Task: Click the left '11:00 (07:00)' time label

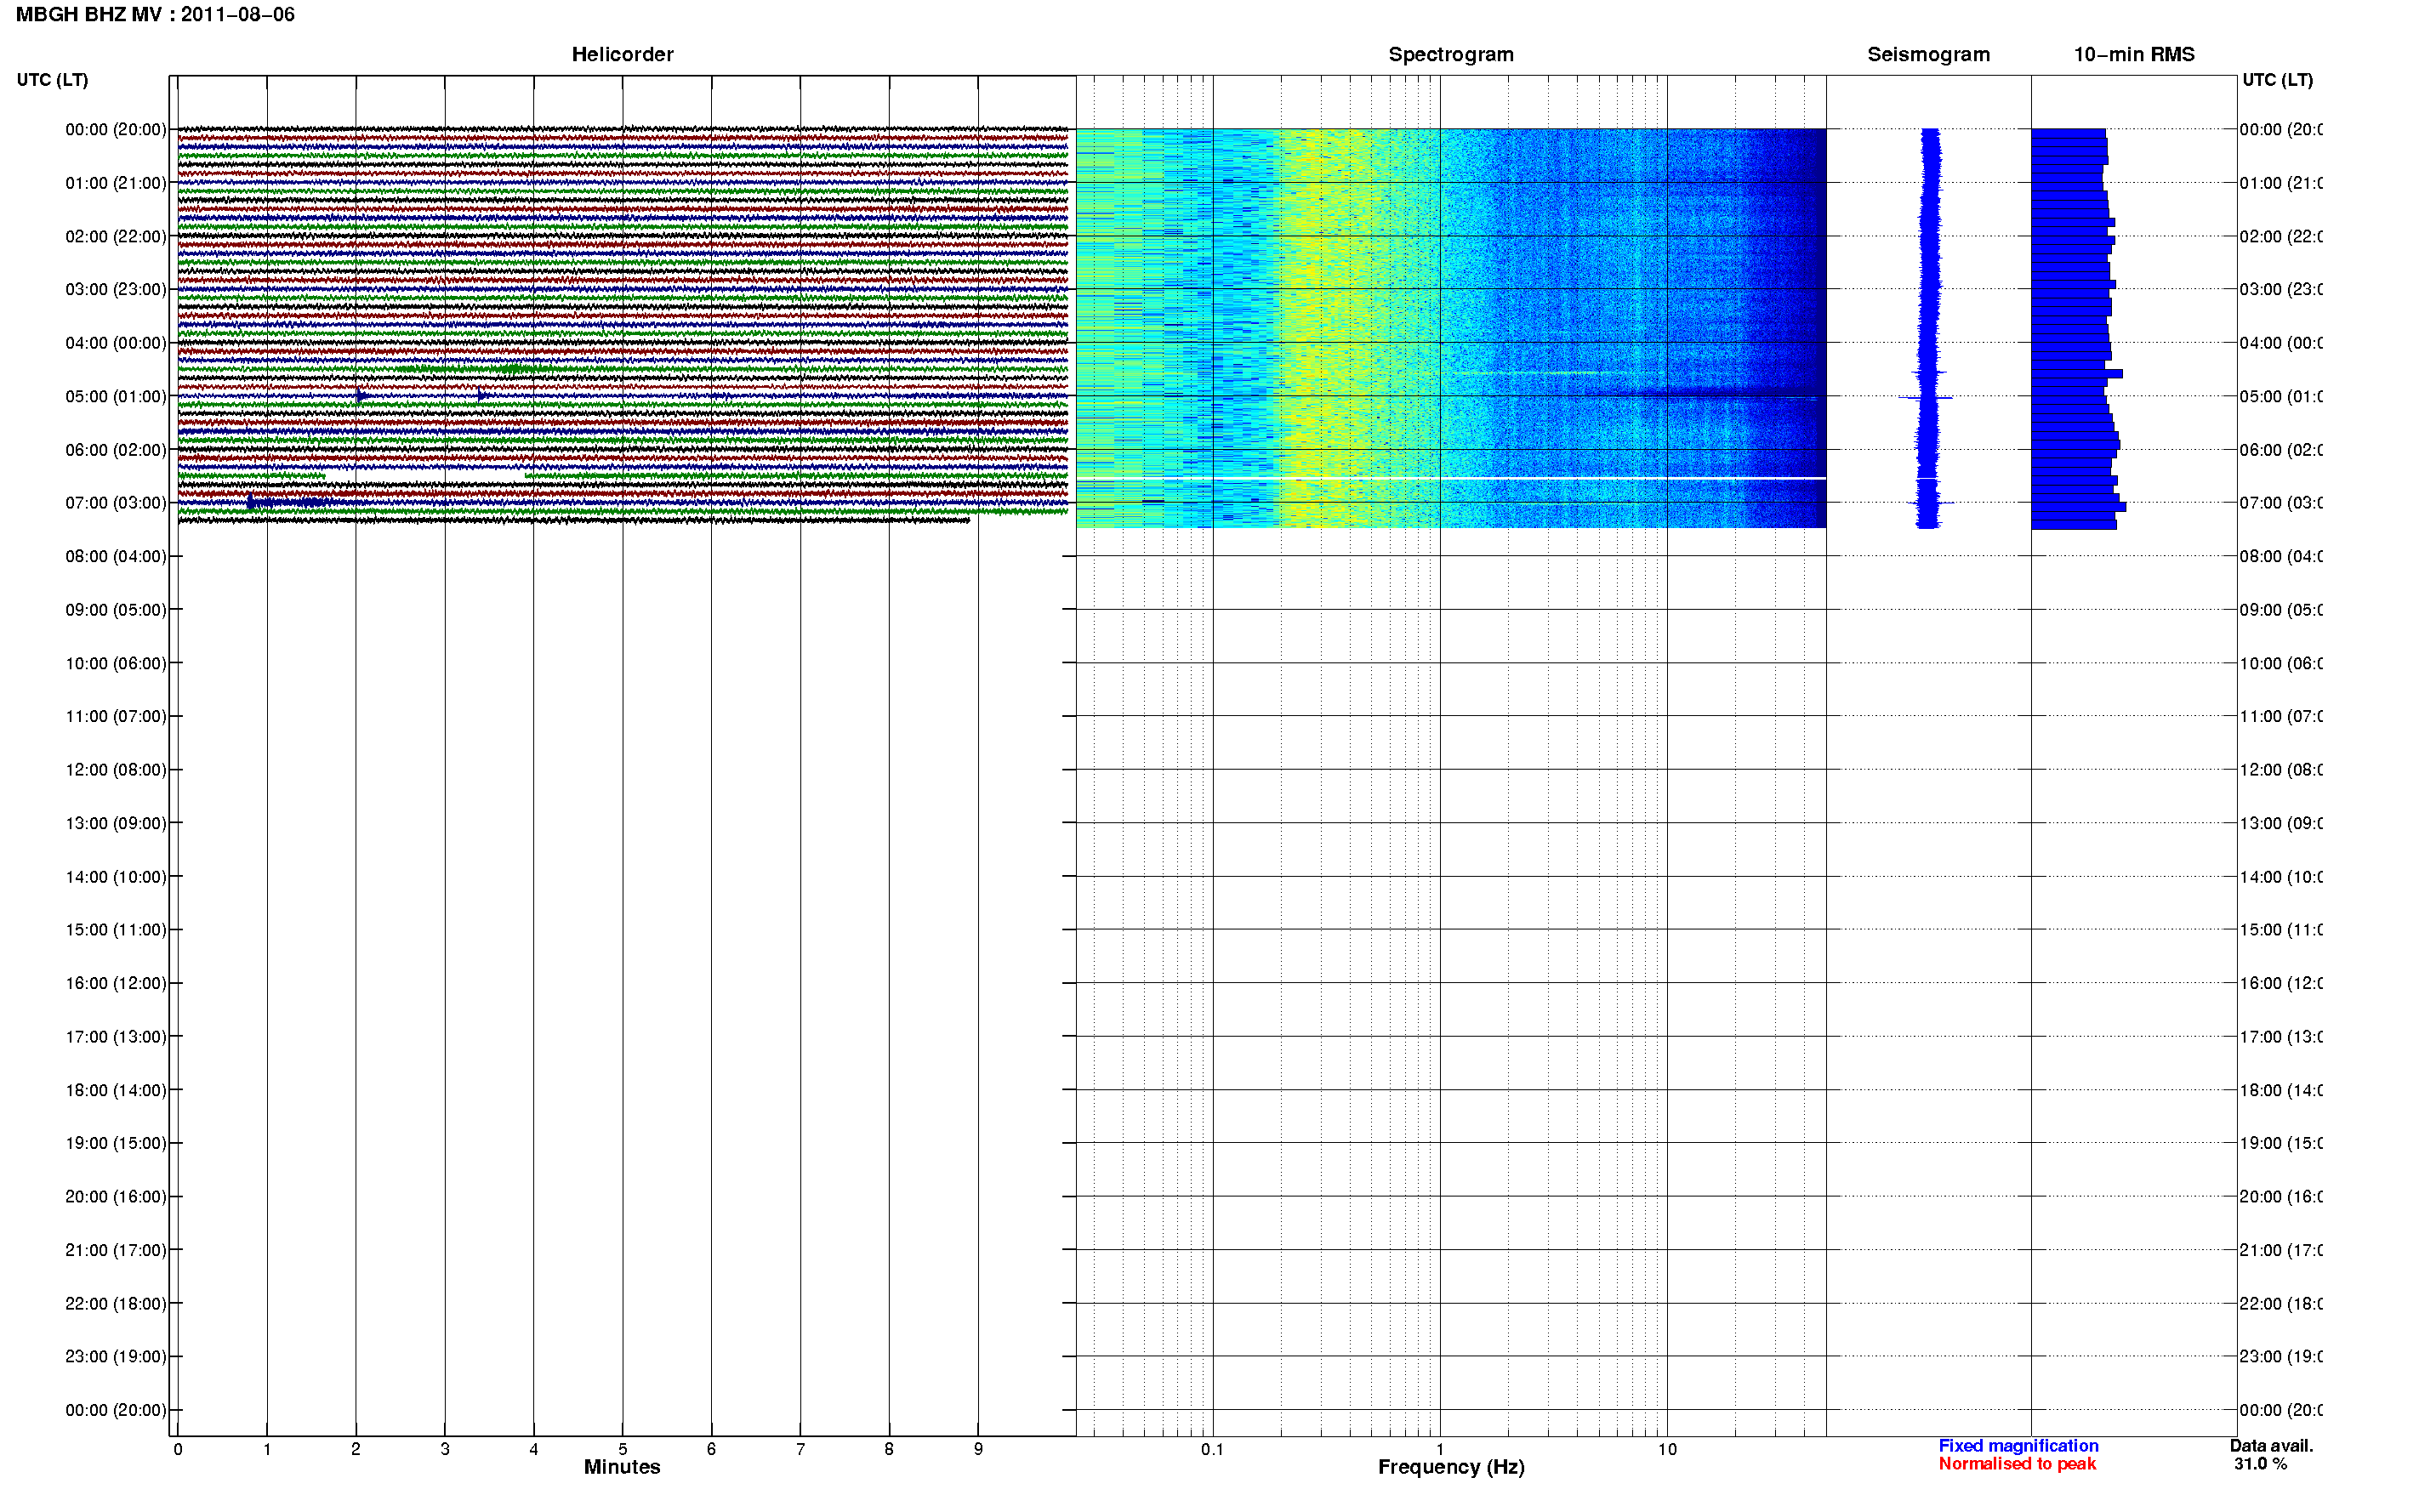Action: [116, 717]
